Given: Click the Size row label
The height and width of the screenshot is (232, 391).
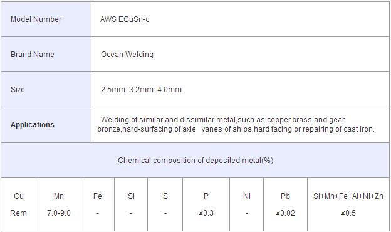Looking at the screenshot, I should [18, 89].
